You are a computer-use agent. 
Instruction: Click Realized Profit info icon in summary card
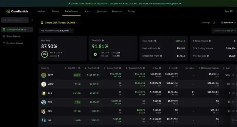(x=159, y=48)
